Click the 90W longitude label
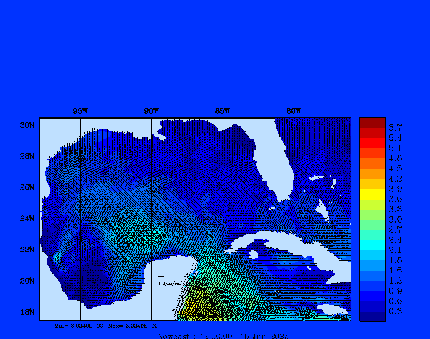 pyautogui.click(x=151, y=111)
